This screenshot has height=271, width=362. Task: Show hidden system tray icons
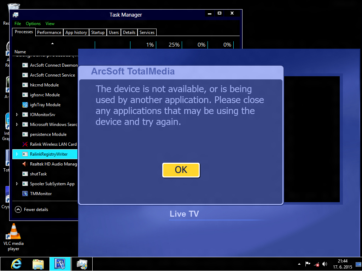[299, 264]
